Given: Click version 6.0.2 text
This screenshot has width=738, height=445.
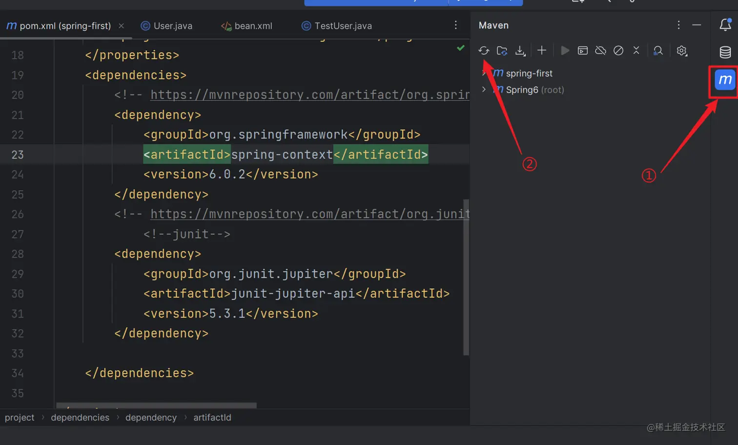Looking at the screenshot, I should click(227, 174).
